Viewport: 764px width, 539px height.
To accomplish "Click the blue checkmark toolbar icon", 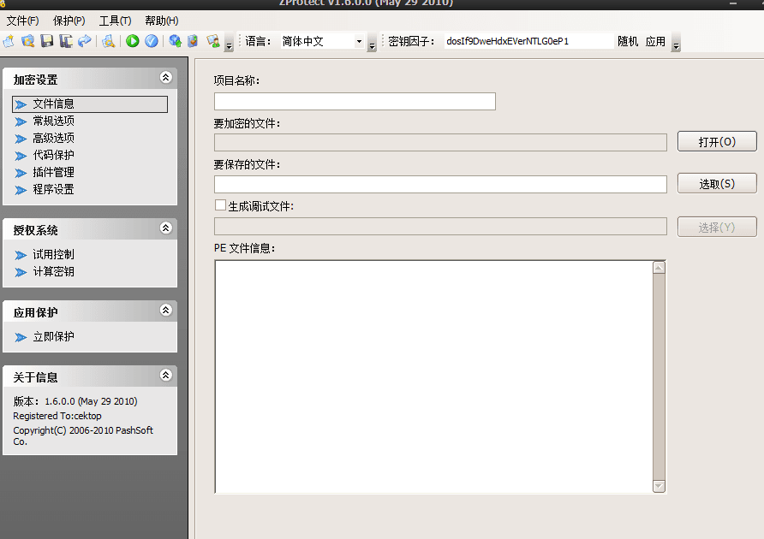I will (152, 41).
